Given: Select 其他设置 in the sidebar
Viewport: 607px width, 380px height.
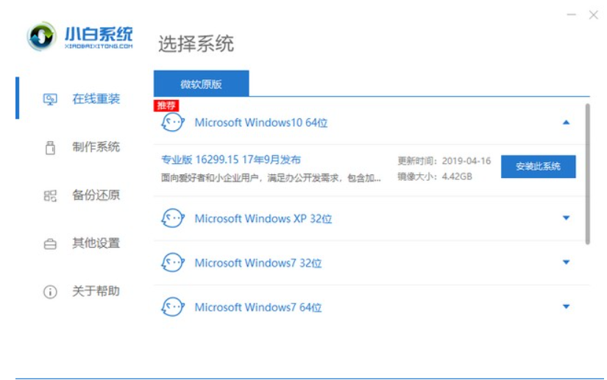Looking at the screenshot, I should click(x=96, y=243).
